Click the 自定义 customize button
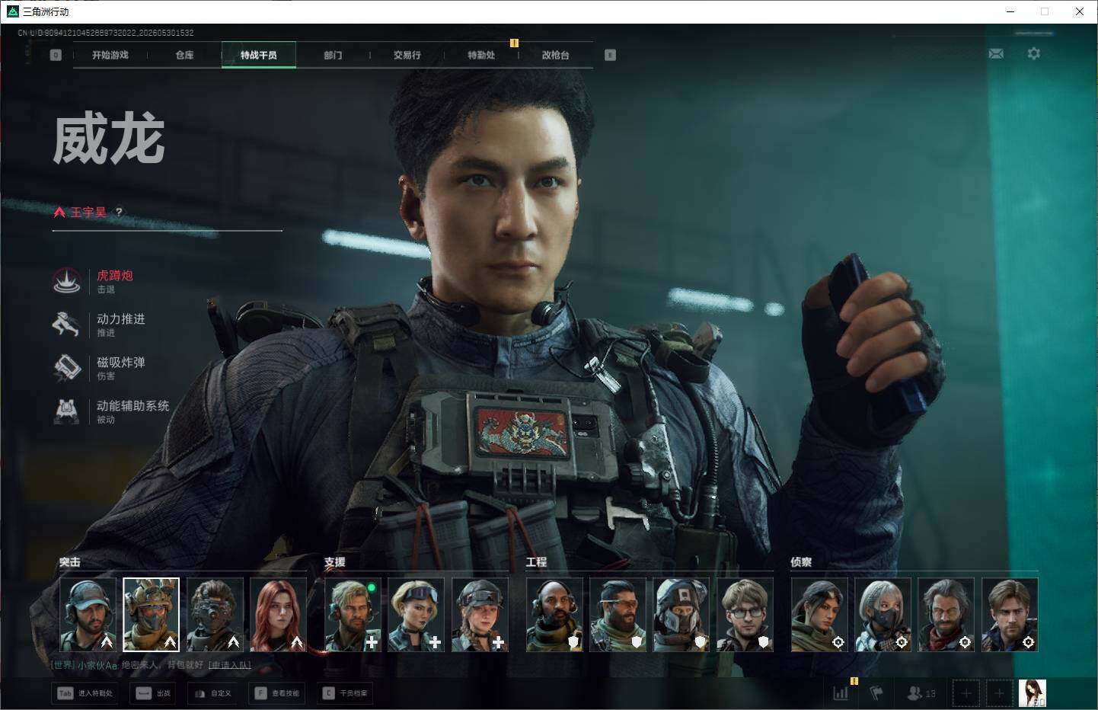This screenshot has width=1098, height=710. (x=213, y=693)
